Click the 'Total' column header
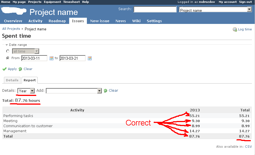 pyautogui.click(x=245, y=110)
